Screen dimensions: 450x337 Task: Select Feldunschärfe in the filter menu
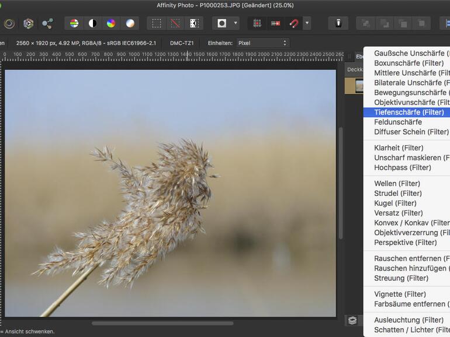[397, 122]
